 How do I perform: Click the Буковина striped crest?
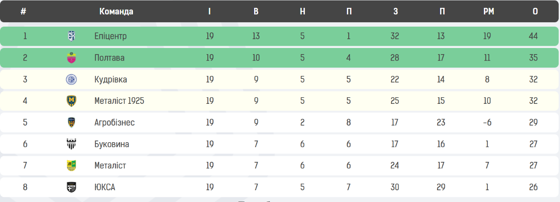(71, 144)
